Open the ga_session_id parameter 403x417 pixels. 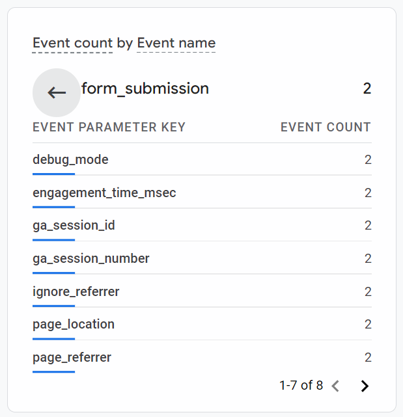[202, 226]
